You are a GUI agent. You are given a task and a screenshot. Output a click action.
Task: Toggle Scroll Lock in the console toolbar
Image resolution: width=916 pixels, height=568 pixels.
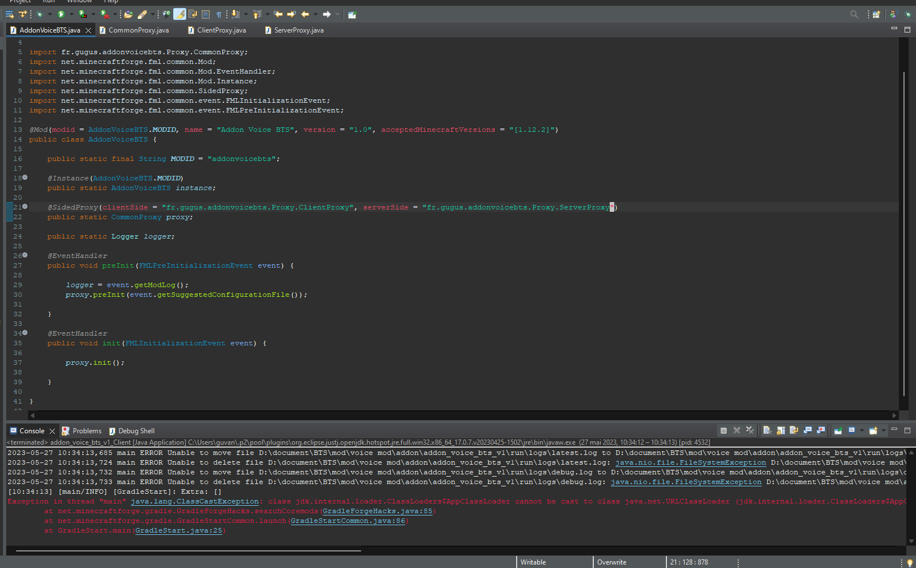point(781,430)
